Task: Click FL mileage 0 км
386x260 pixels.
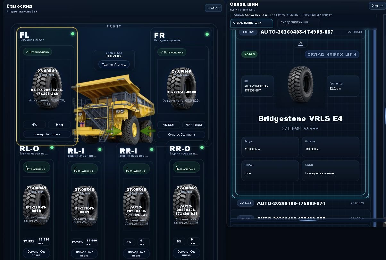Action: [59, 124]
